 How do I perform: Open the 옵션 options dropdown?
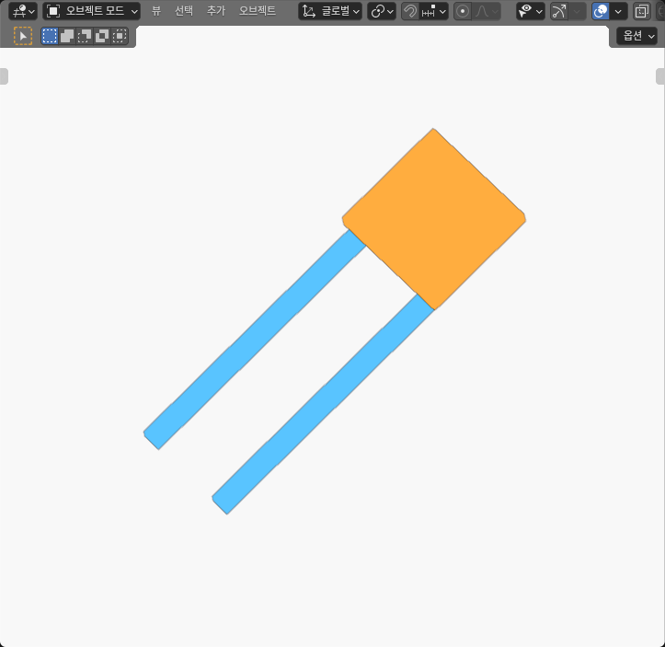coord(636,36)
